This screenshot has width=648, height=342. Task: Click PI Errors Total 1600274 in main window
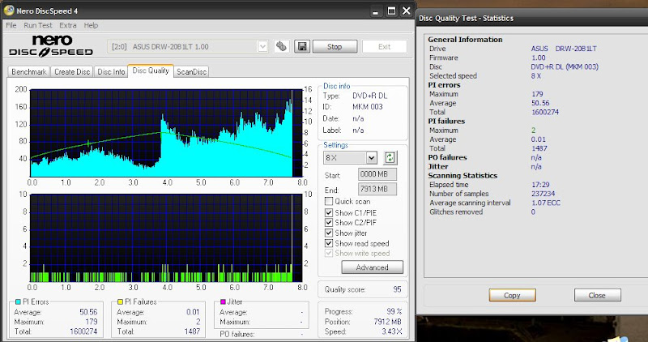pyautogui.click(x=83, y=331)
